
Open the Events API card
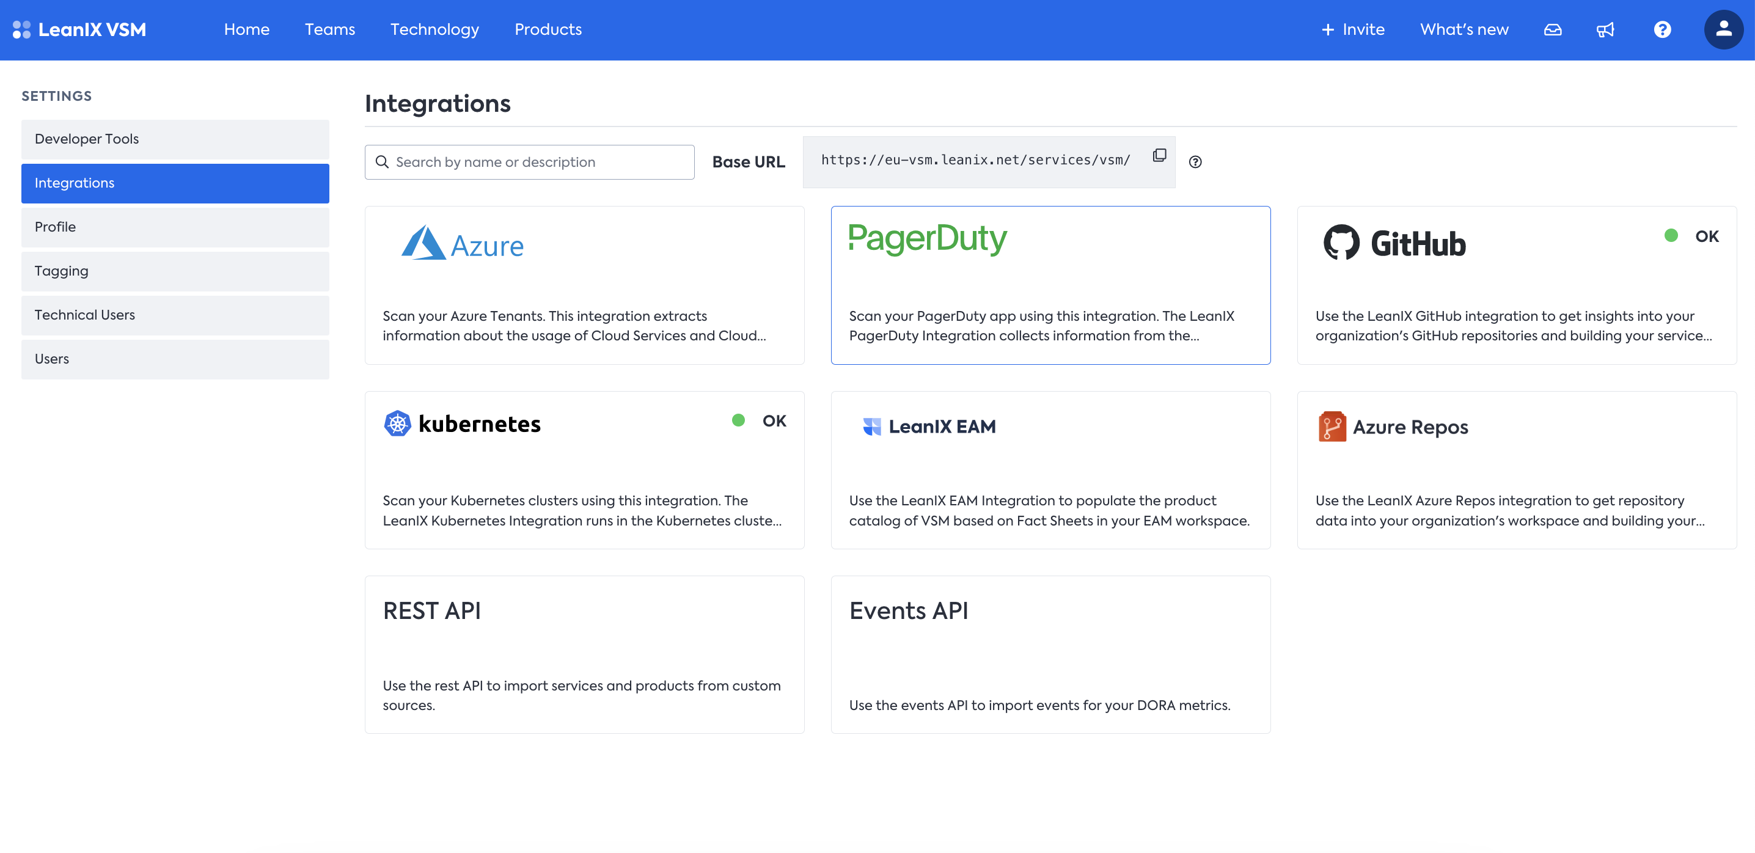click(x=1050, y=655)
